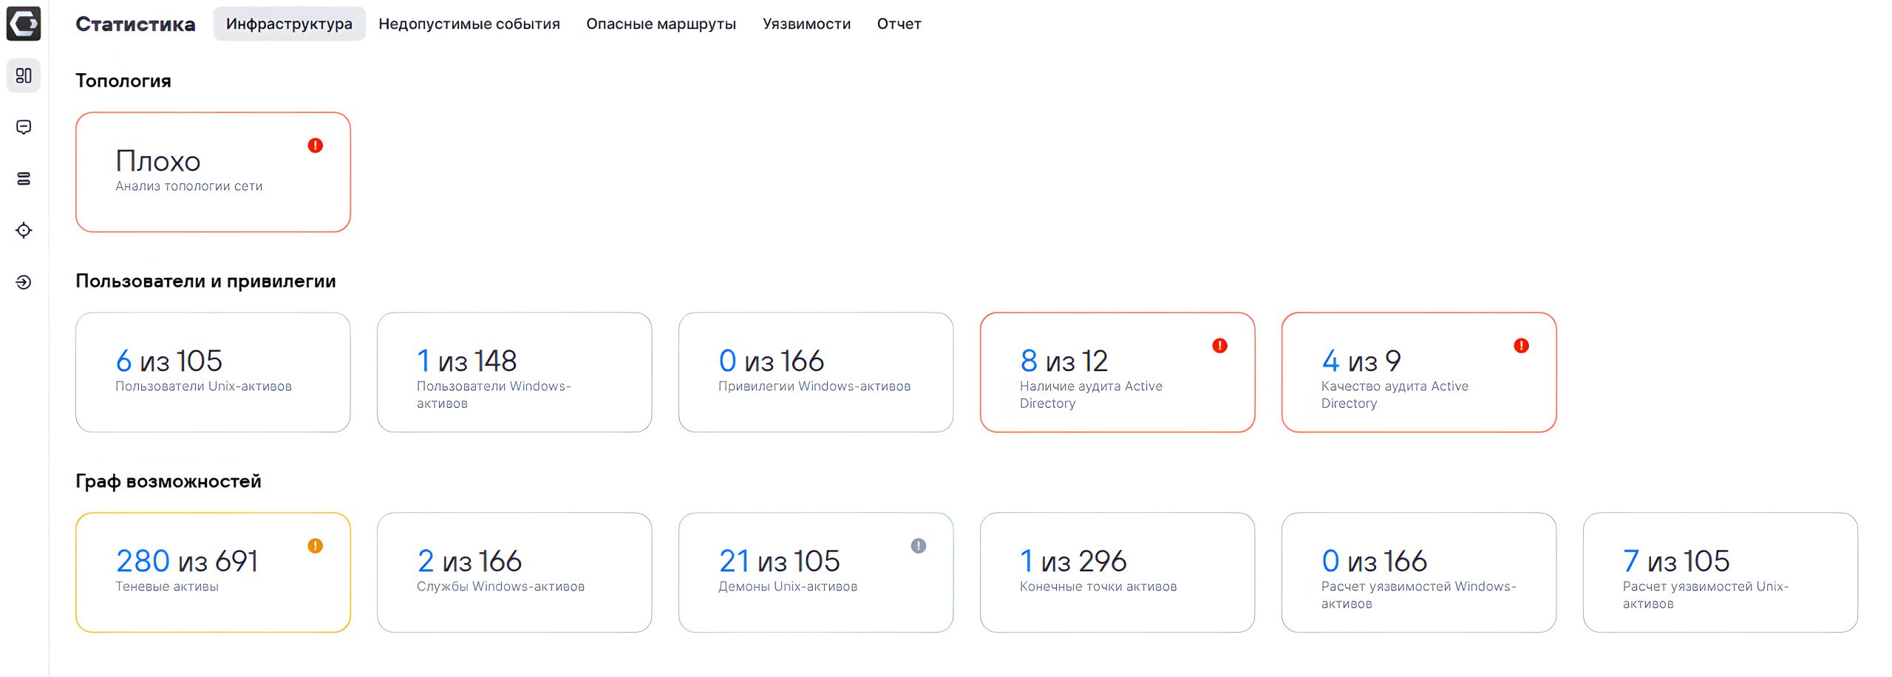Switch to the Инфраструктура tab
This screenshot has height=677, width=1892.
click(x=289, y=24)
